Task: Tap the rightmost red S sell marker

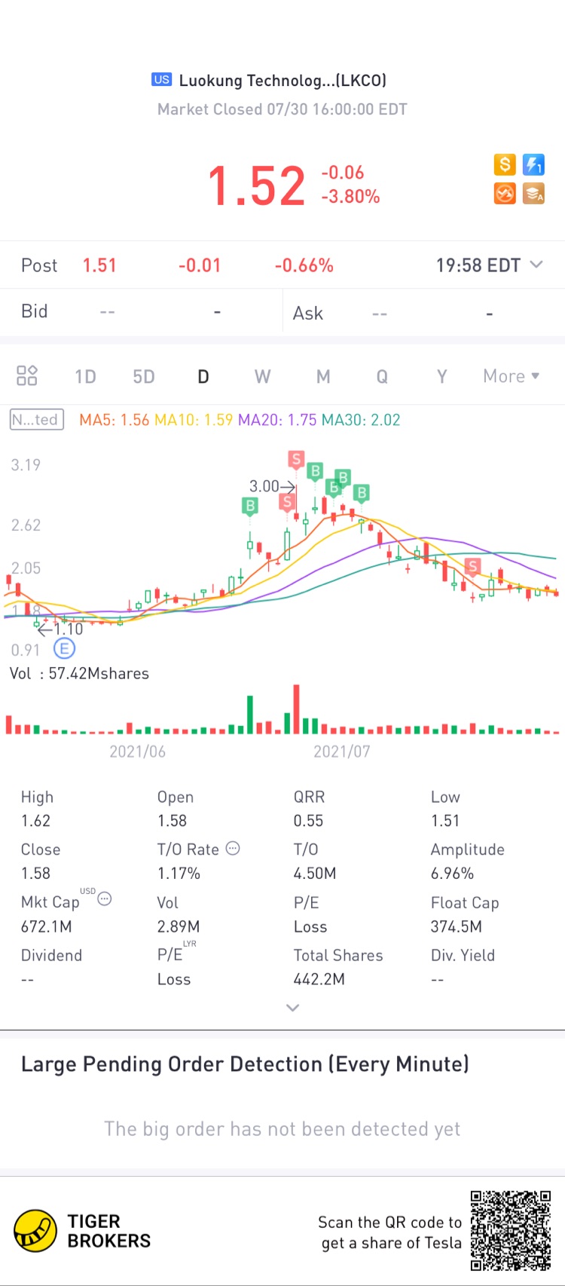Action: pyautogui.click(x=472, y=566)
